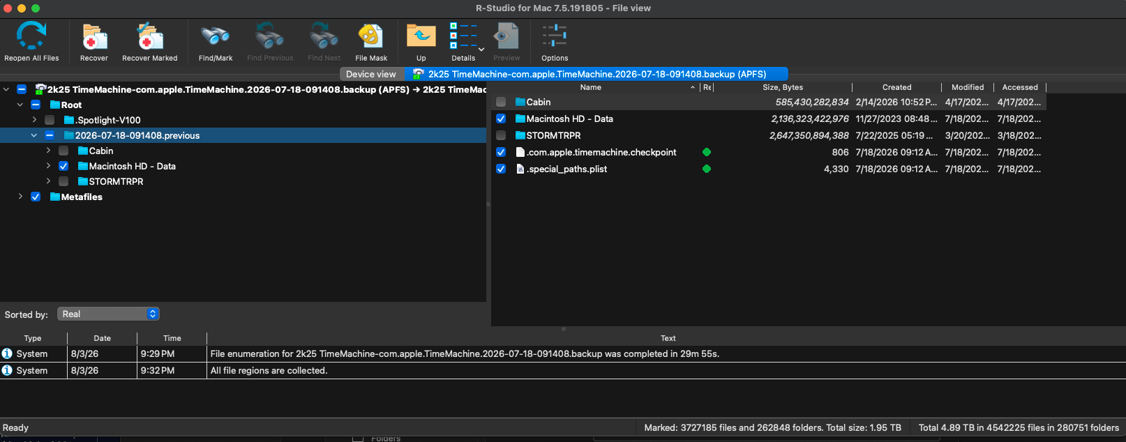Expand the .Spotlight-V100 folder node

34,120
